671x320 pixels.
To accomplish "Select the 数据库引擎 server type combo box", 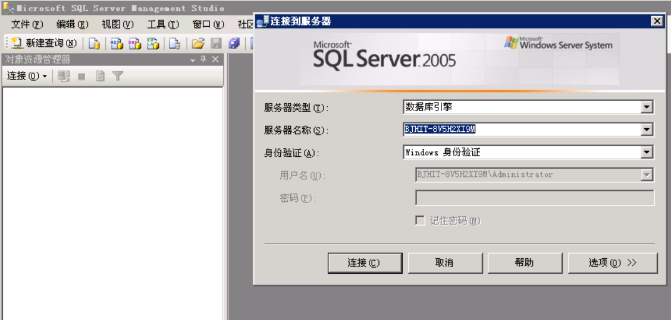I will click(528, 107).
